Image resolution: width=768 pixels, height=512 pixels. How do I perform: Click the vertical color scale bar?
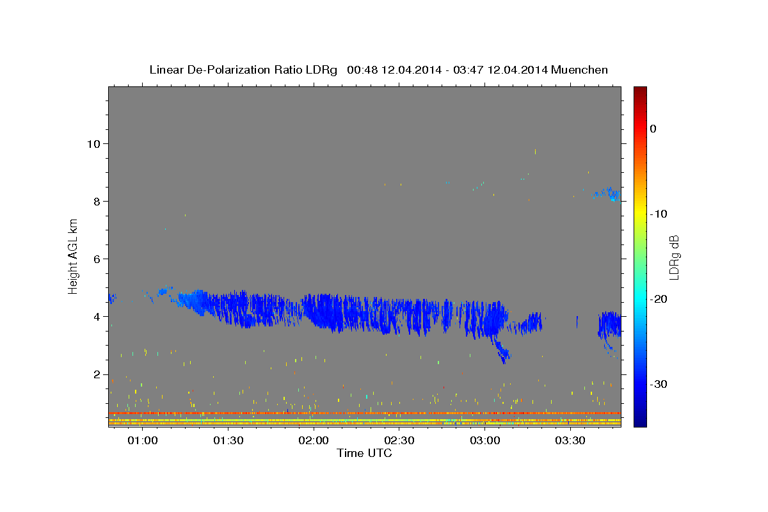[640, 256]
